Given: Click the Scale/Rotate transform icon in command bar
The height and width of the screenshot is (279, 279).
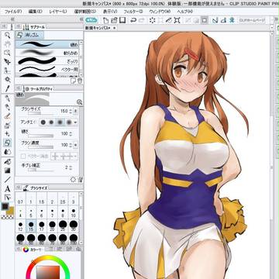Looking at the screenshot, I should [177, 20].
